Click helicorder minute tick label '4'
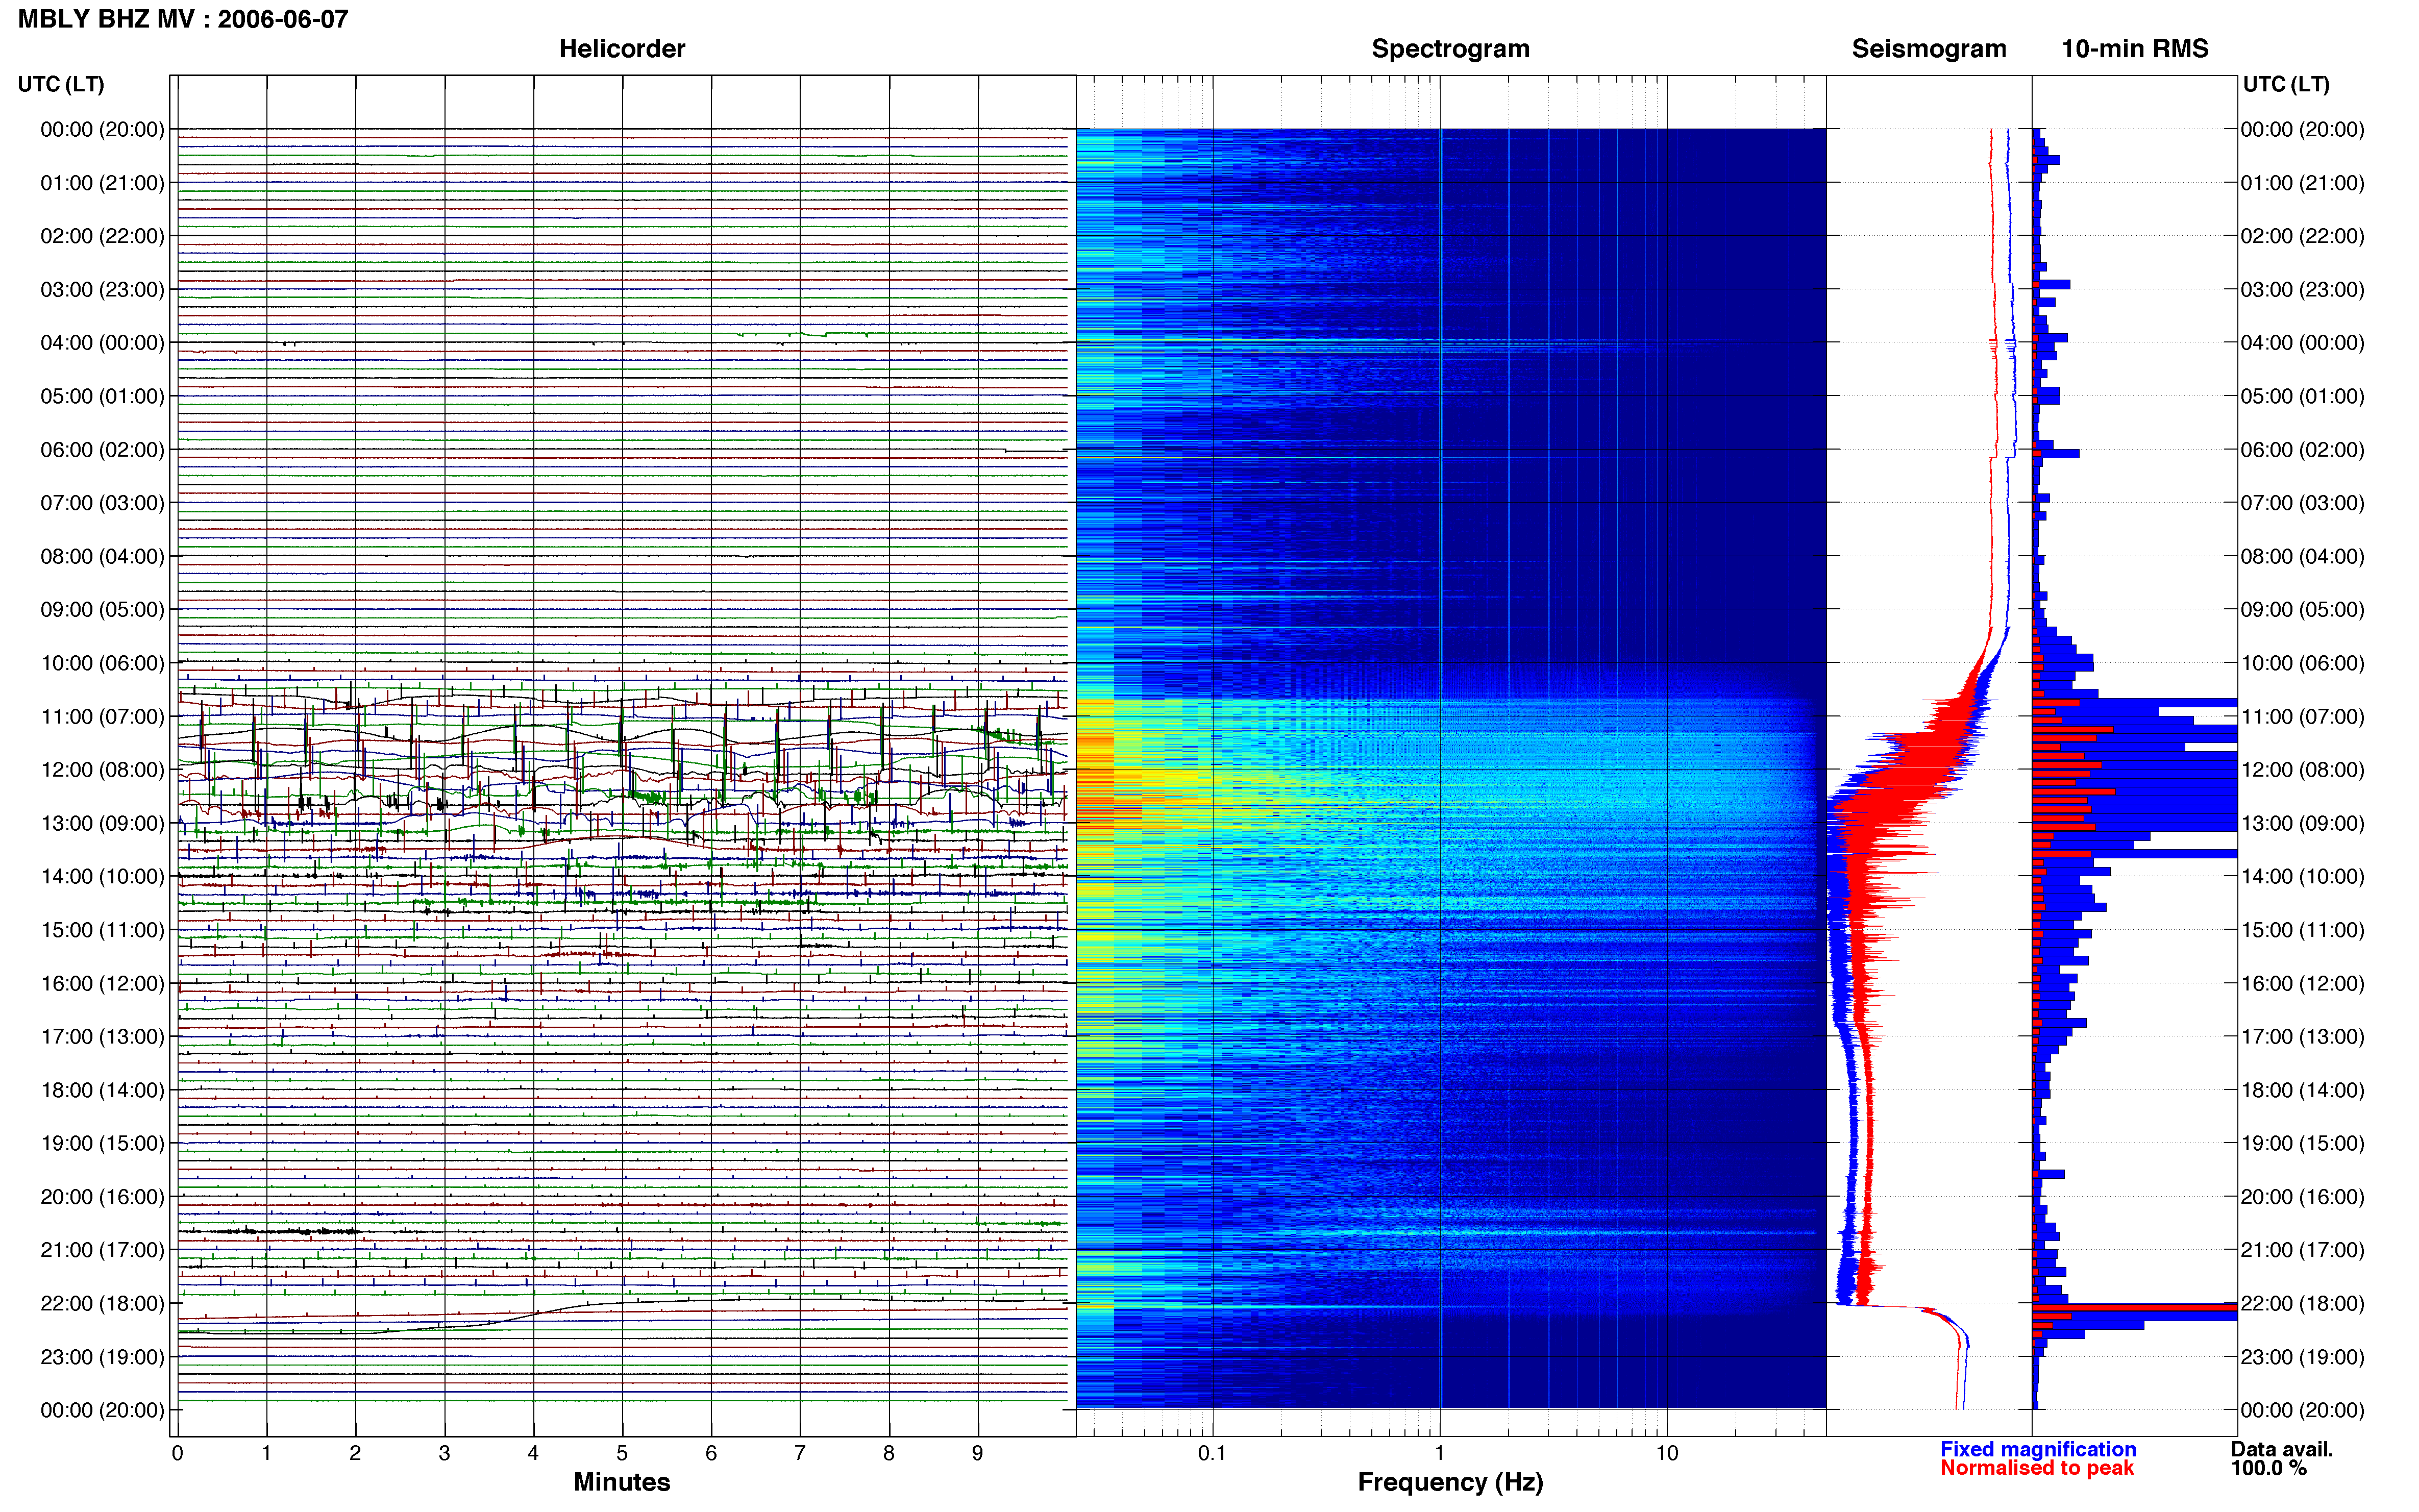 tap(533, 1453)
